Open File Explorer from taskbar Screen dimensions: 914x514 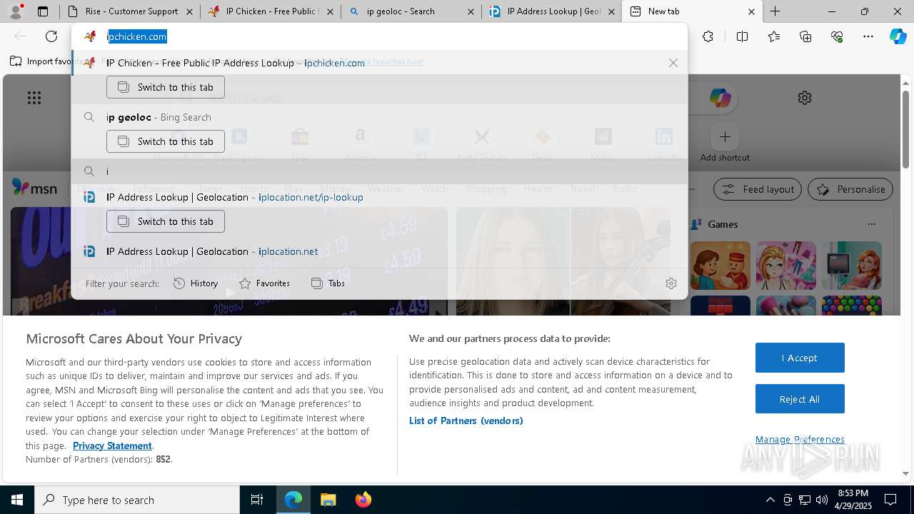click(x=328, y=500)
